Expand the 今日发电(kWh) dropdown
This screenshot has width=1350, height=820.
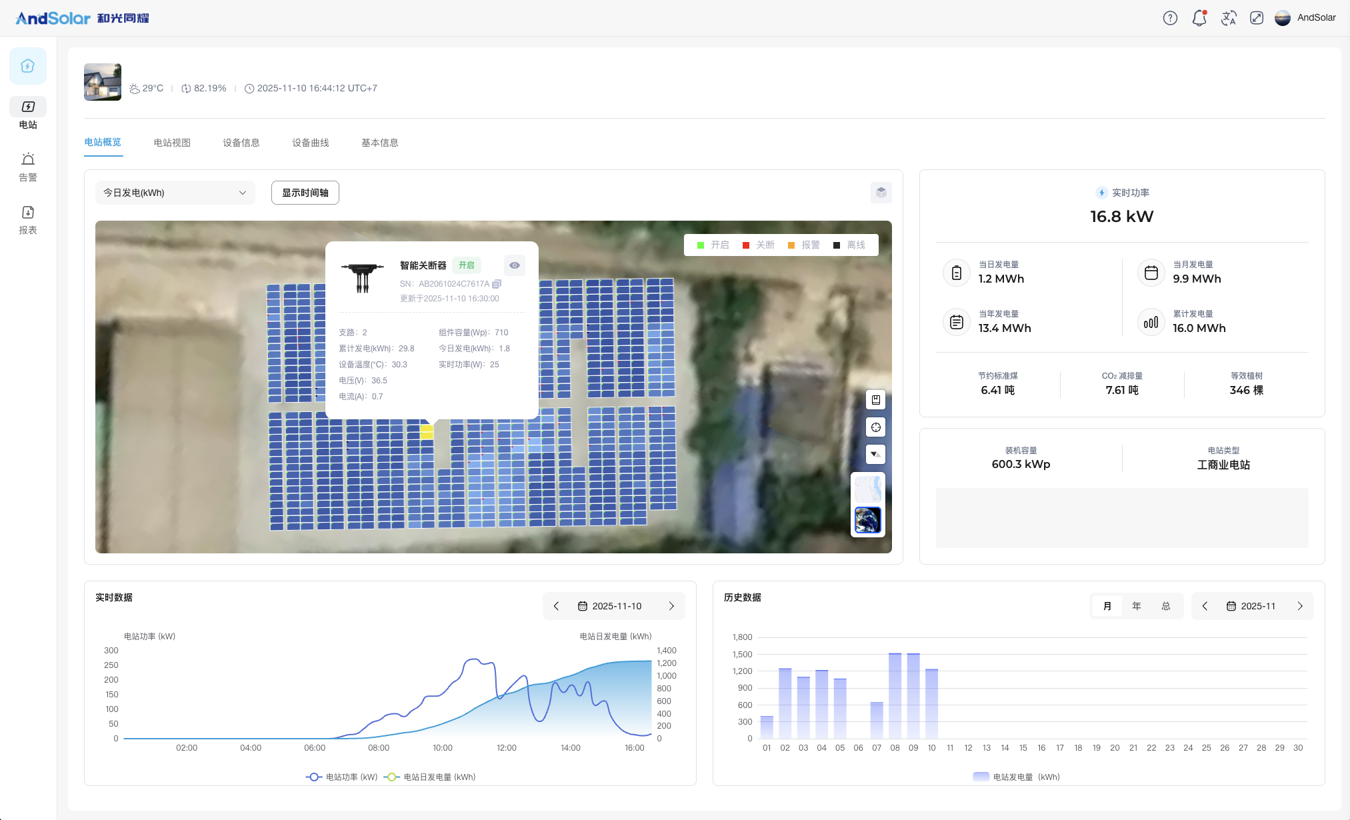pyautogui.click(x=175, y=193)
